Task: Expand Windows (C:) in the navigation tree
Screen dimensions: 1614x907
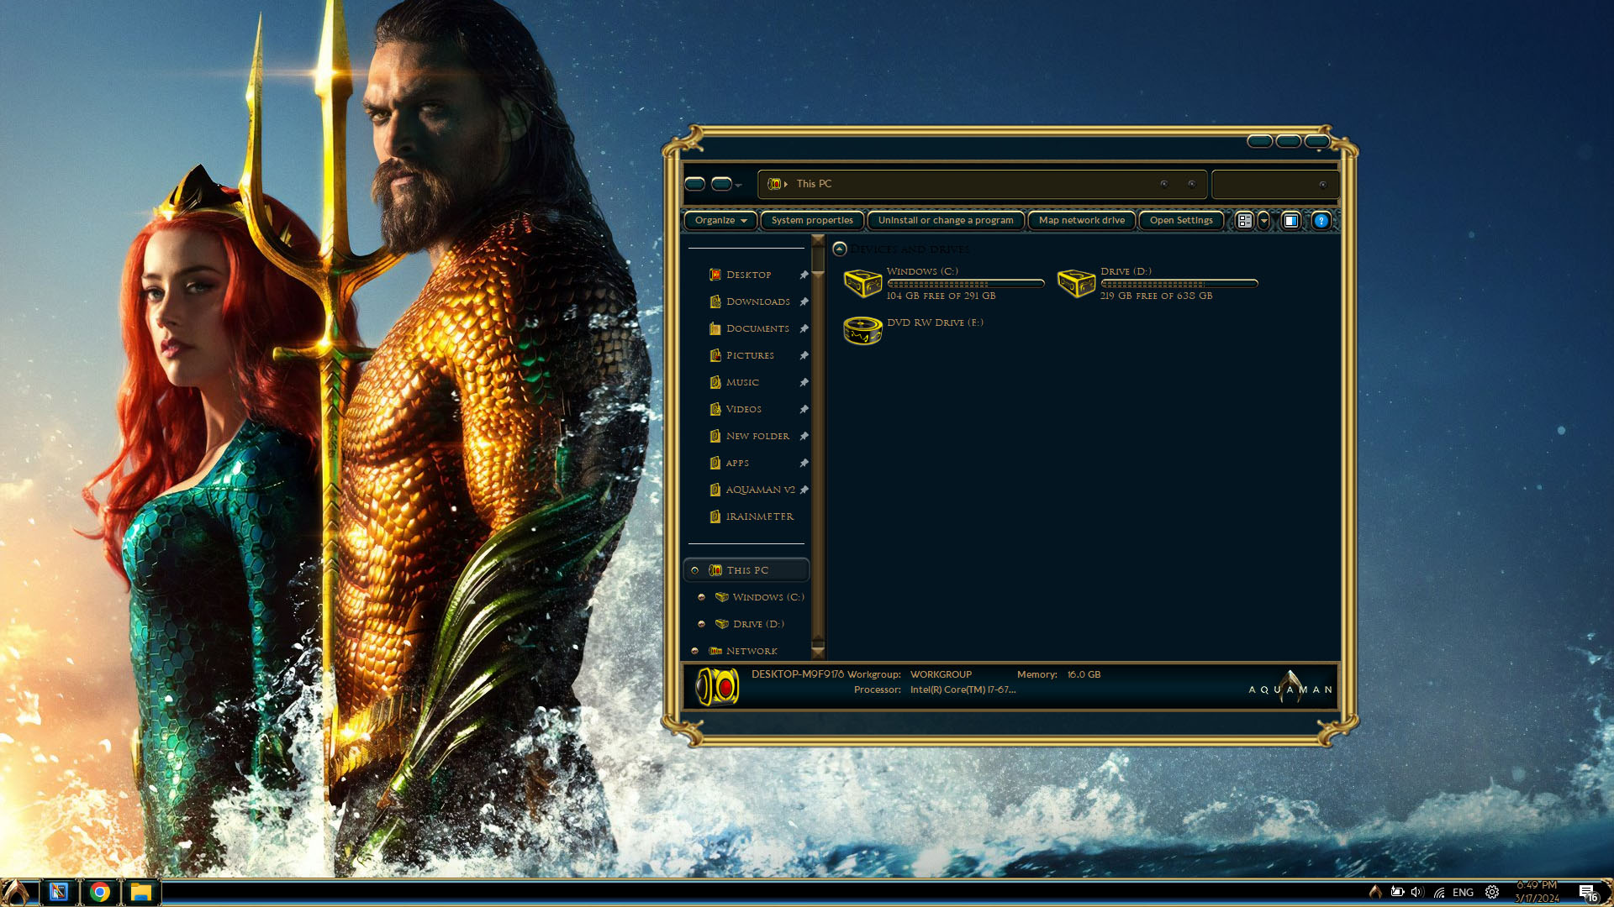Action: click(x=701, y=597)
